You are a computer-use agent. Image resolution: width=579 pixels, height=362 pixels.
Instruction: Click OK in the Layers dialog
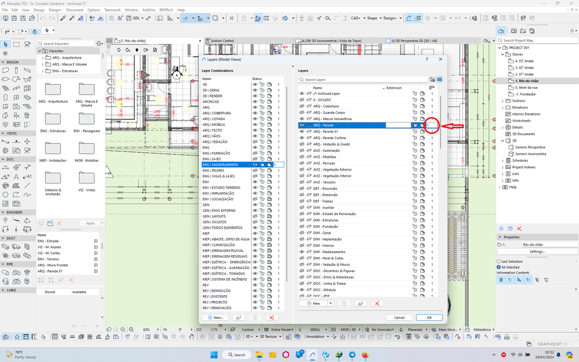click(429, 318)
